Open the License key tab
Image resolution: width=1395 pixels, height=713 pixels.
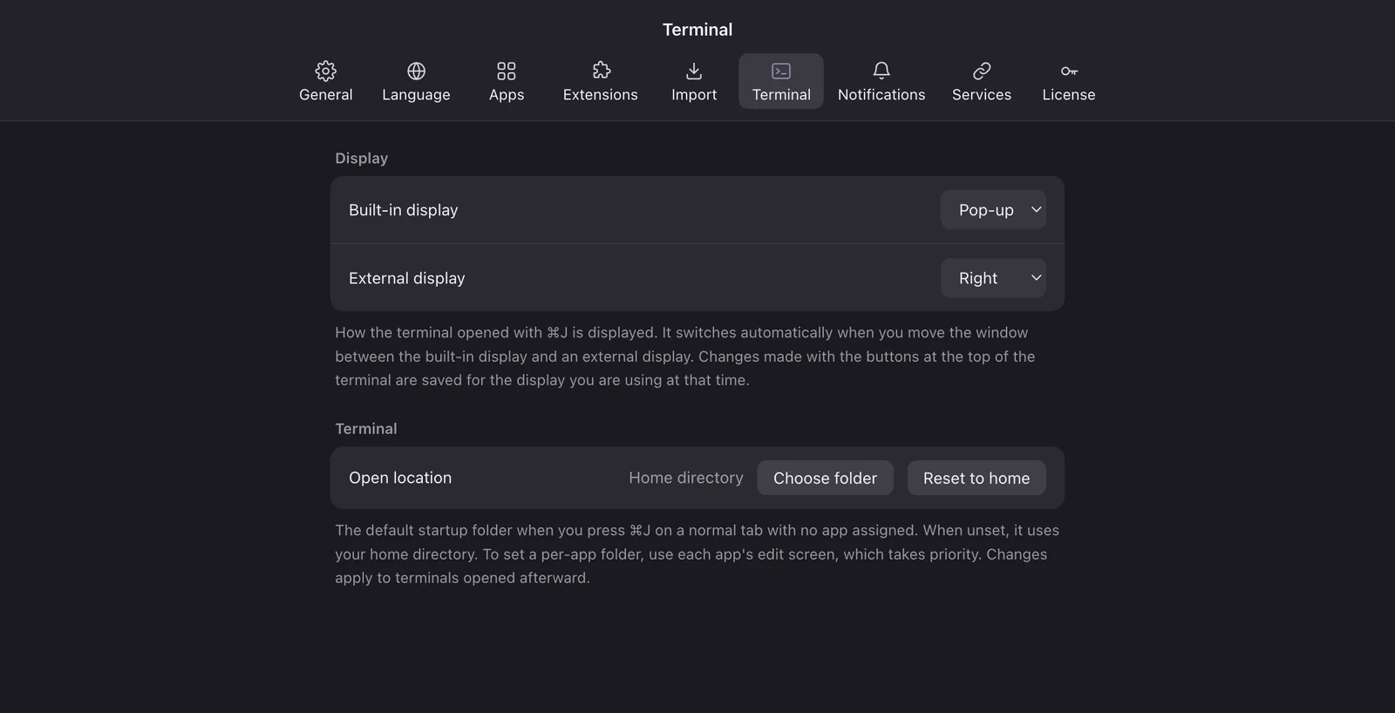1069,81
